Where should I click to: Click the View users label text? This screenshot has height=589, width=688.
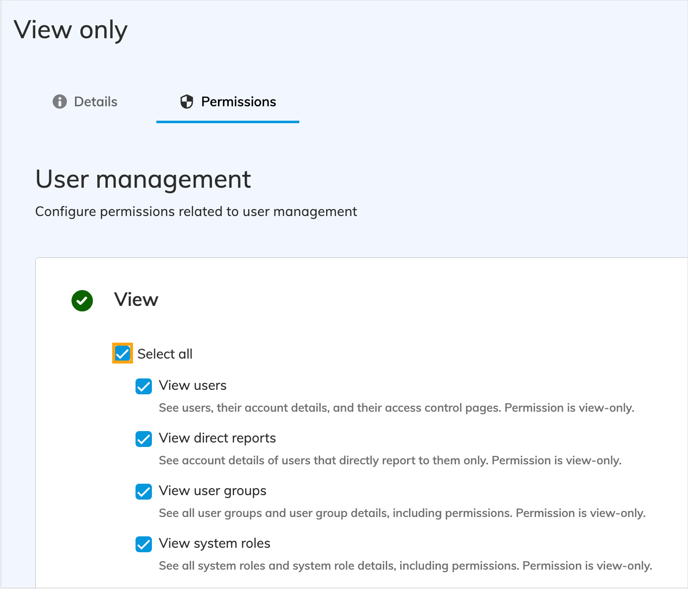click(193, 385)
